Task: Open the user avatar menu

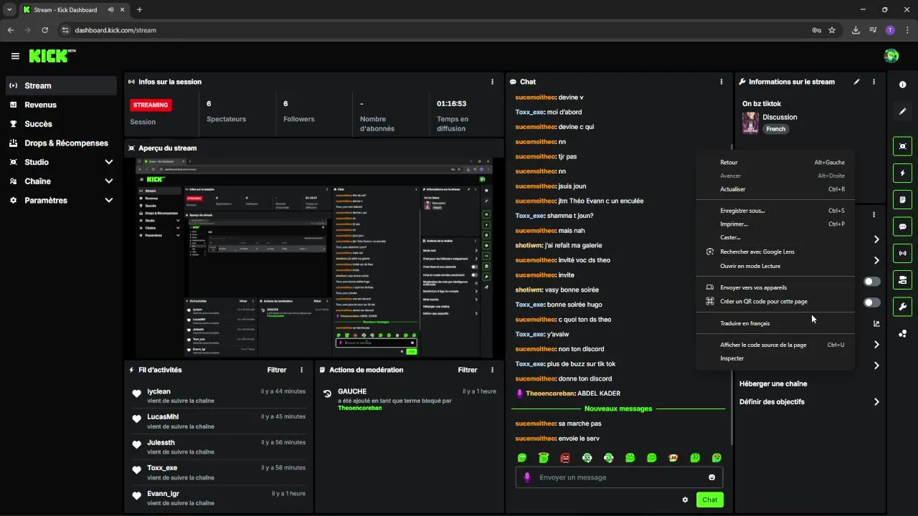Action: click(x=891, y=56)
